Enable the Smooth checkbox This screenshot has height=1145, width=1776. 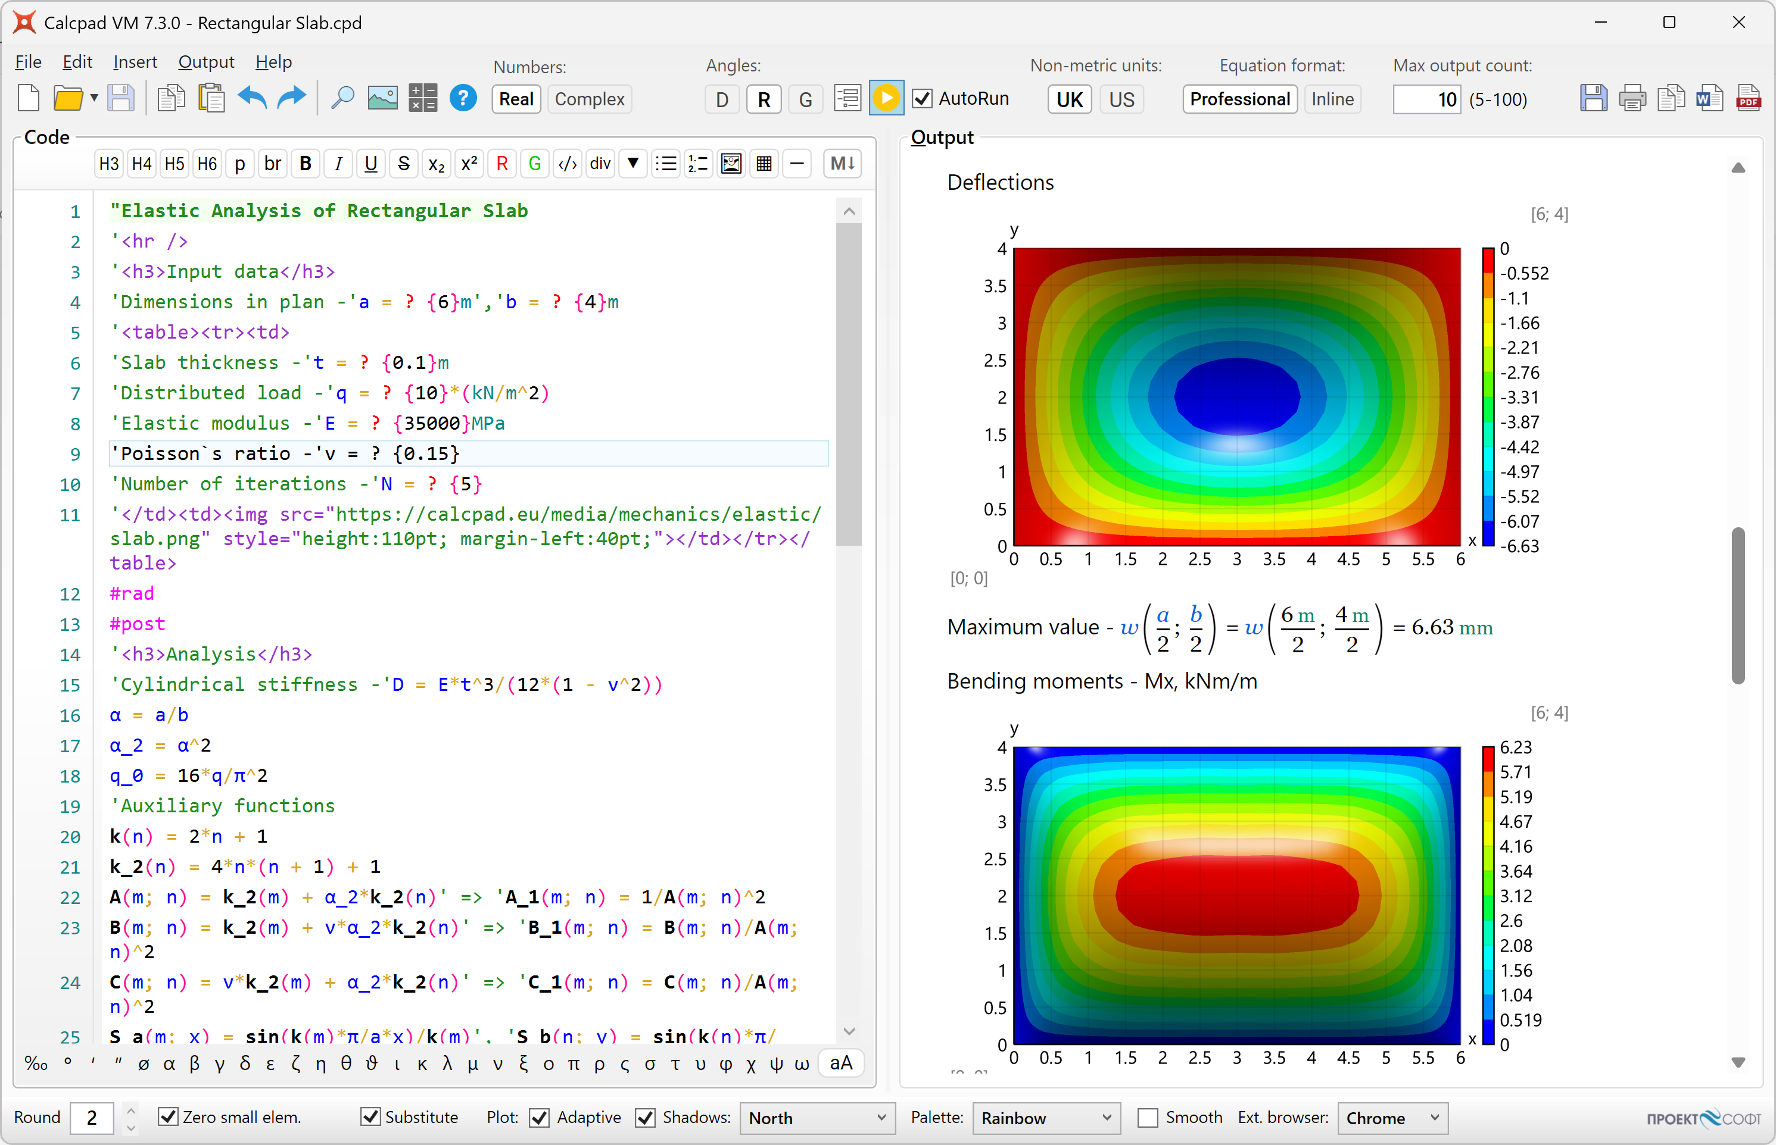pyautogui.click(x=1148, y=1118)
